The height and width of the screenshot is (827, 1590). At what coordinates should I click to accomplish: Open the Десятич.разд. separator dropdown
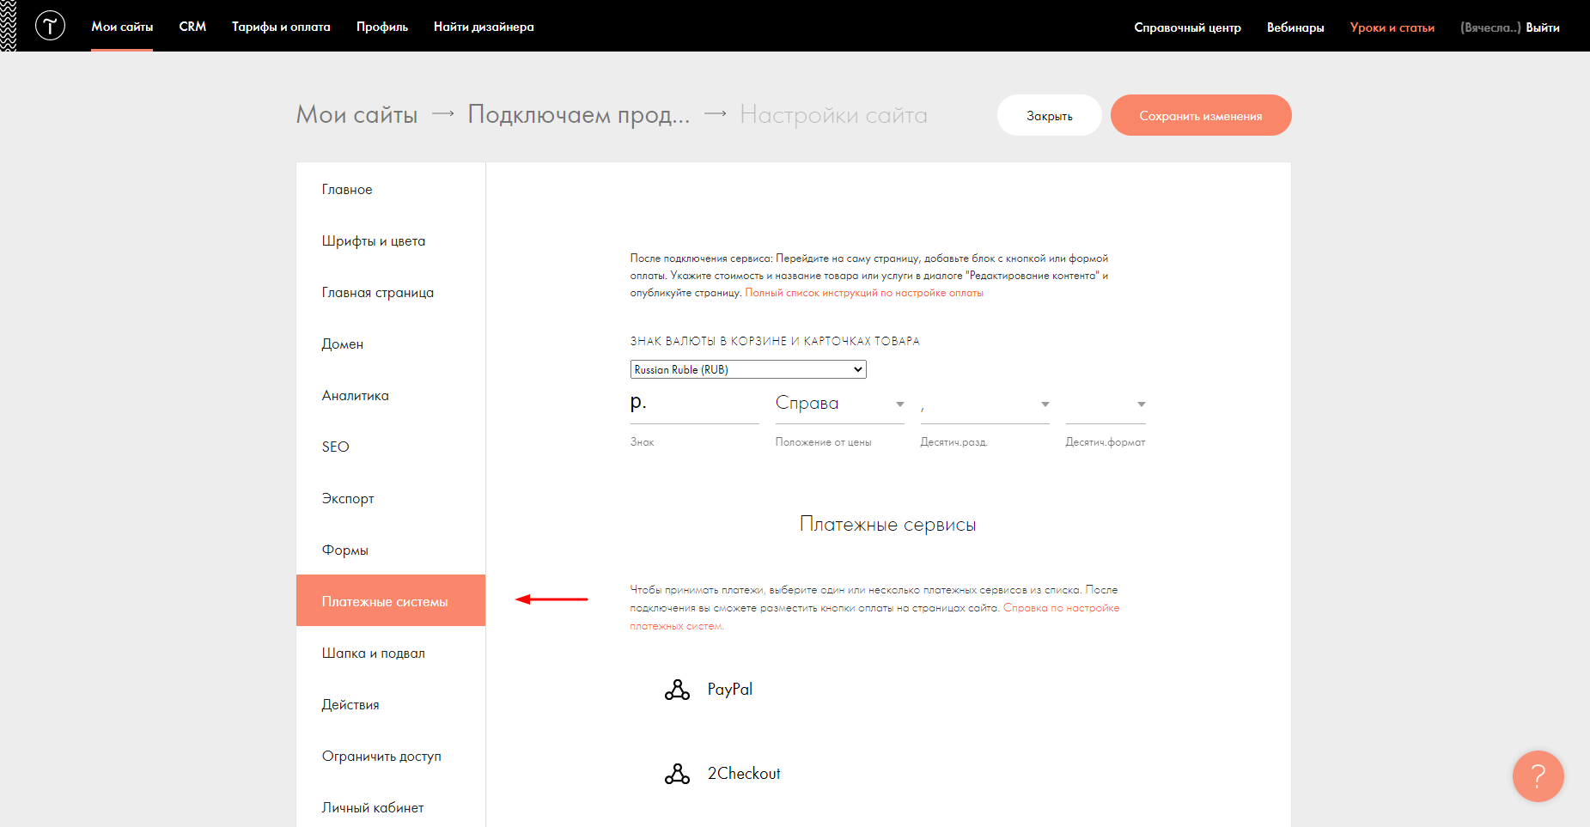point(984,404)
